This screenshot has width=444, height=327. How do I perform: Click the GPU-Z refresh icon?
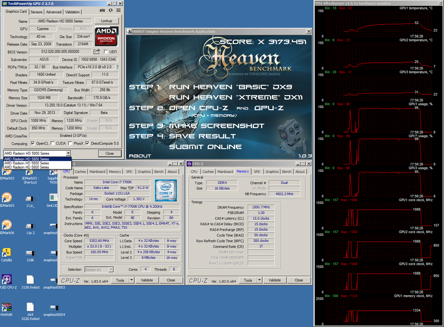[x=110, y=10]
